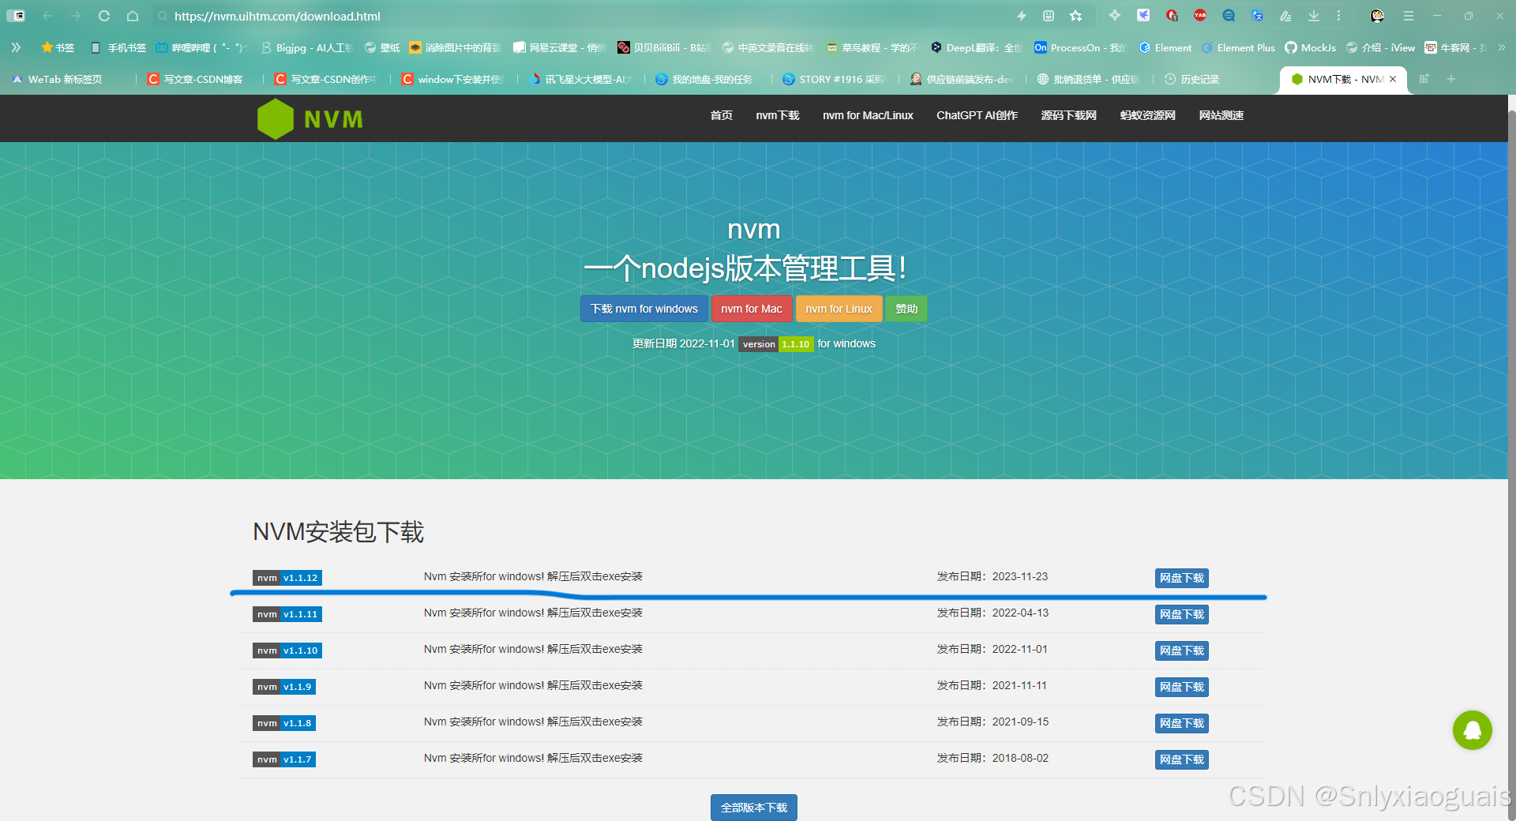Viewport: 1516px width, 821px height.
Task: Click the green 赞助 button
Action: coord(906,309)
